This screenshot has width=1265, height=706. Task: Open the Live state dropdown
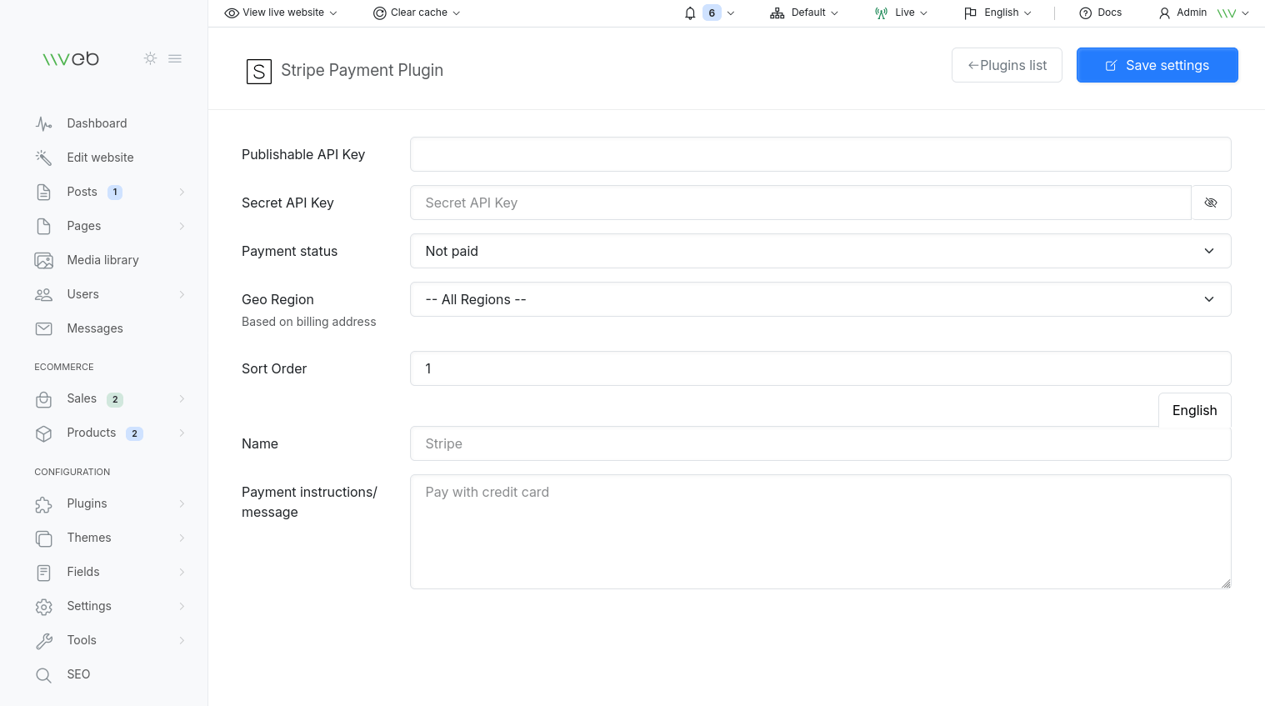click(901, 13)
